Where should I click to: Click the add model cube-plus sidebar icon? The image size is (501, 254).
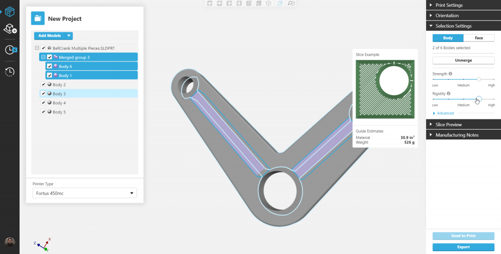pyautogui.click(x=10, y=29)
